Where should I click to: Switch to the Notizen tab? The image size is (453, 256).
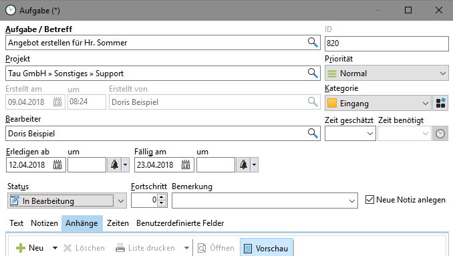44,223
